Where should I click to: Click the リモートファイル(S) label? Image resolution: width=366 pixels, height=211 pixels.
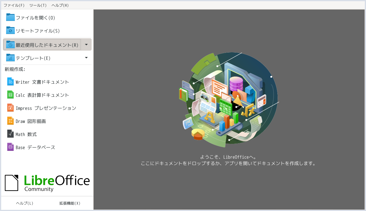(38, 31)
